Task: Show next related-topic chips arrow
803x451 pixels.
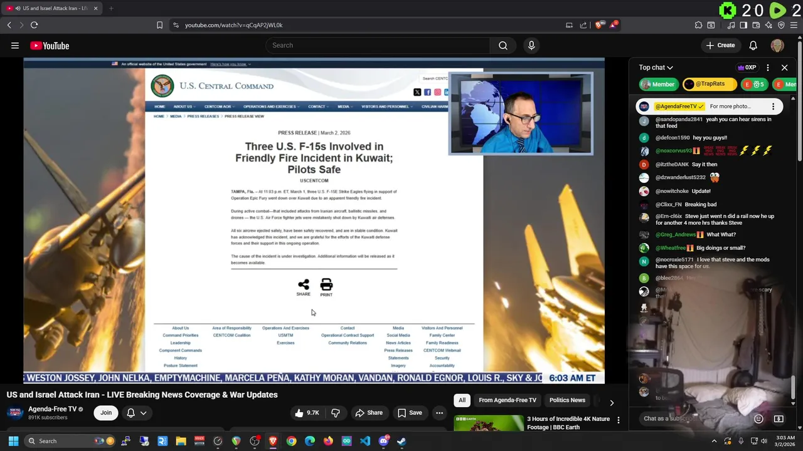Action: tap(612, 403)
